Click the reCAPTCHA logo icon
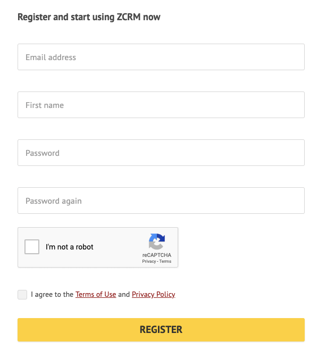Viewport: 318px width, 350px height. coord(157,241)
